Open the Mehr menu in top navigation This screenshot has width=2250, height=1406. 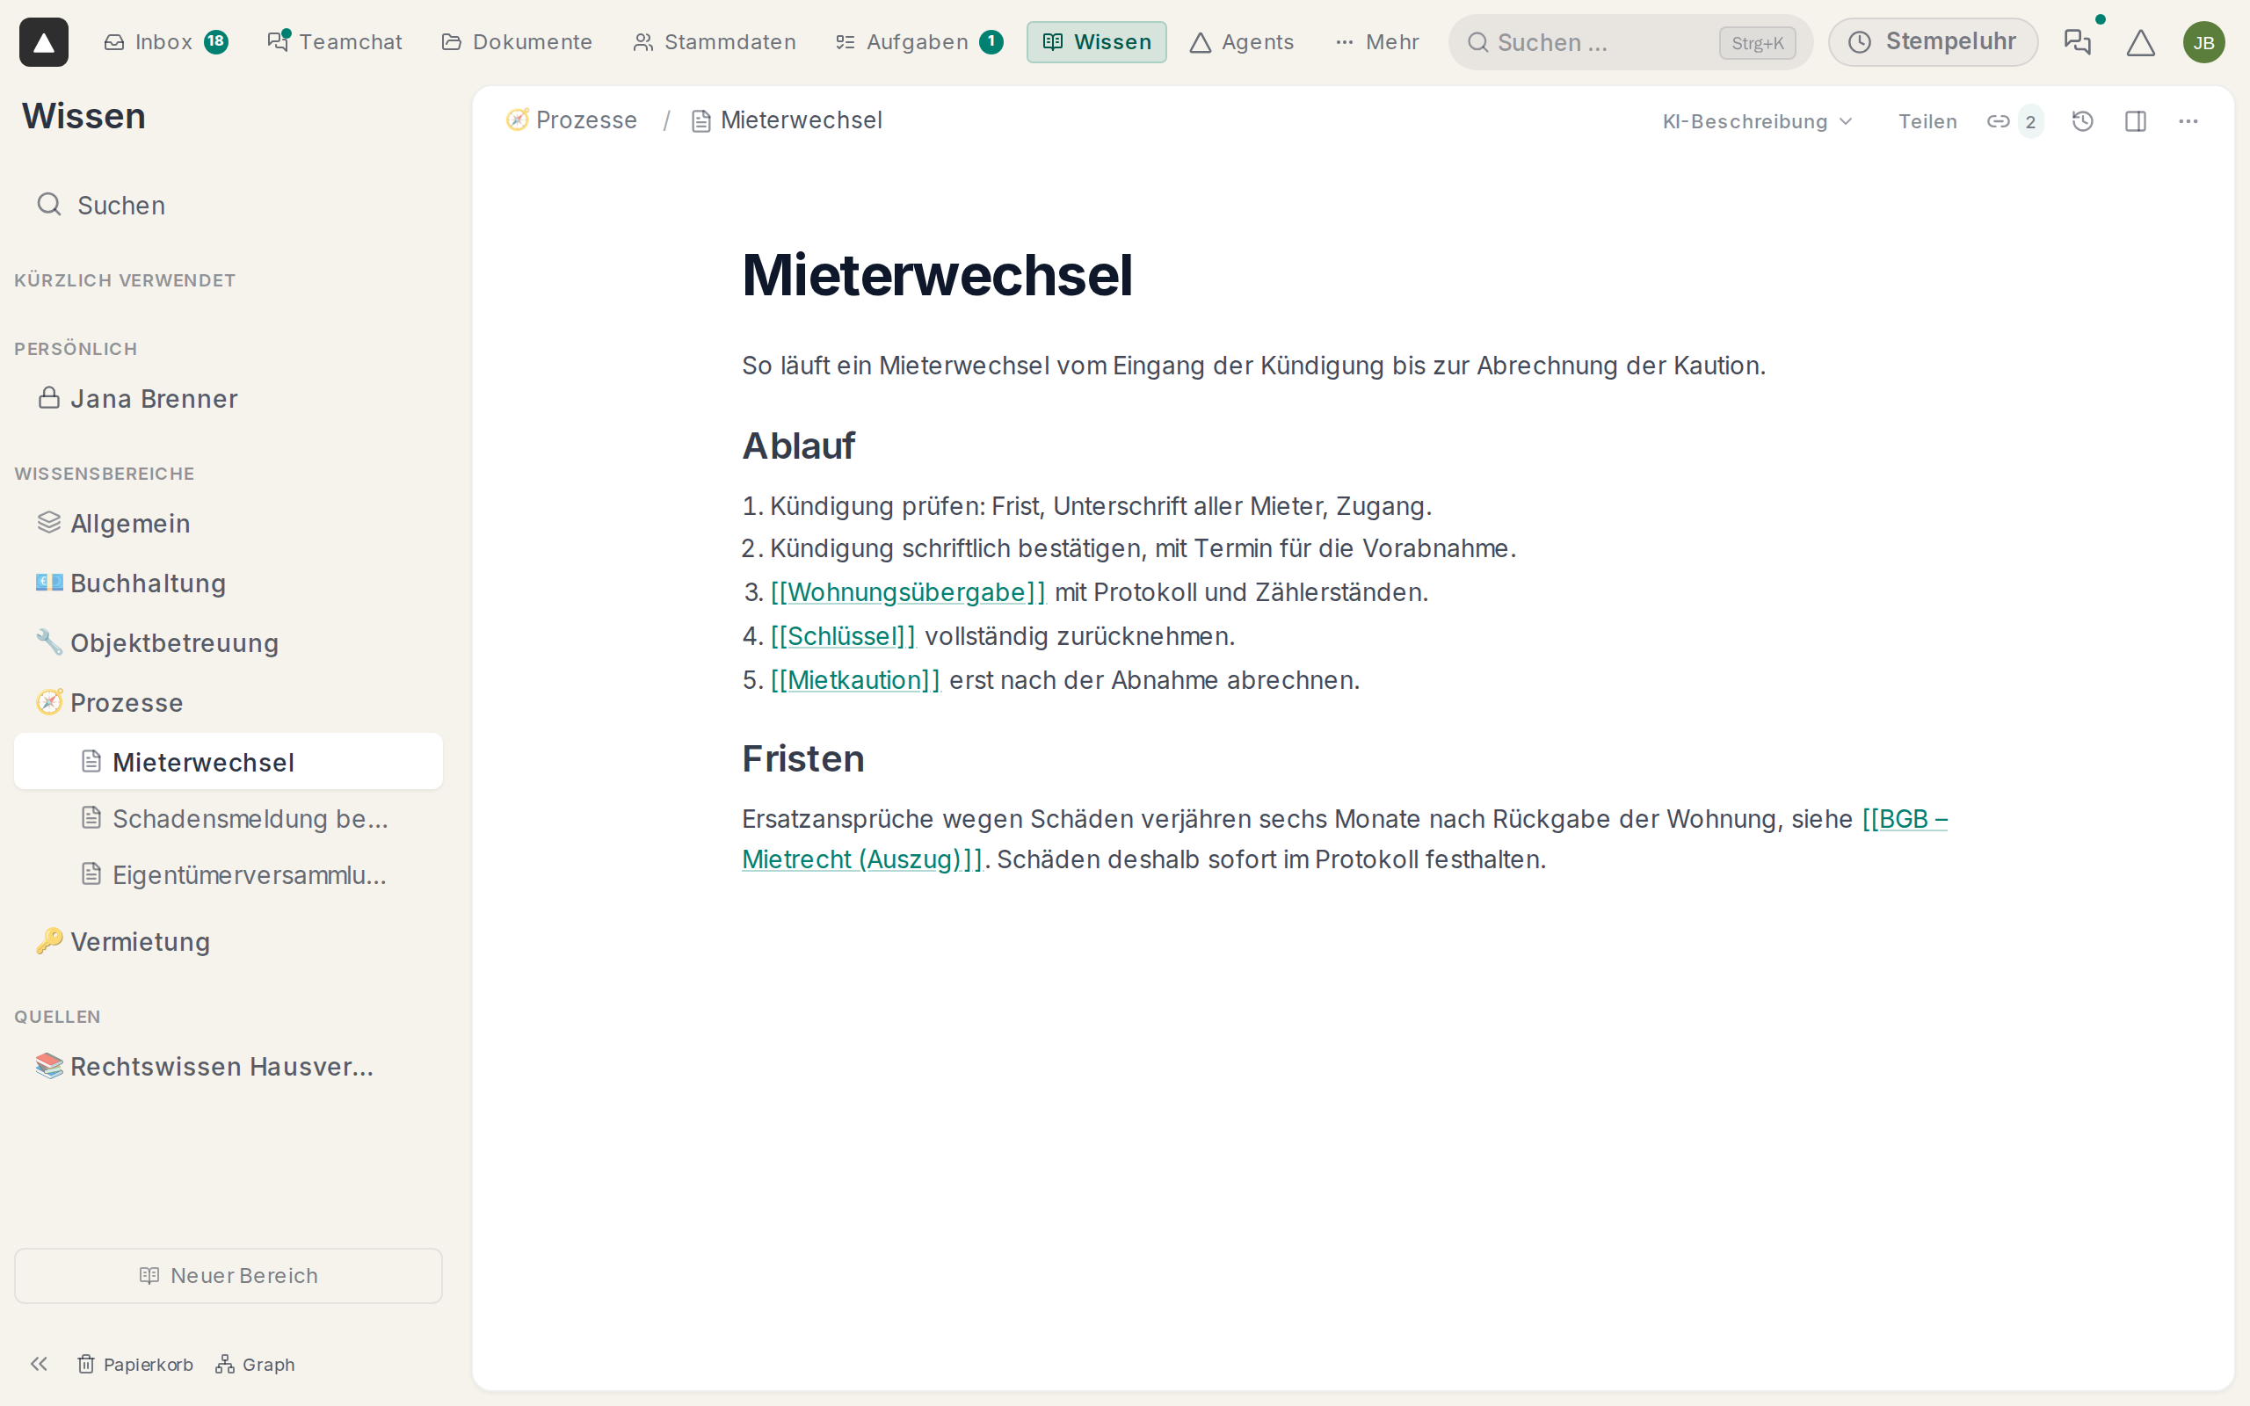pyautogui.click(x=1377, y=42)
